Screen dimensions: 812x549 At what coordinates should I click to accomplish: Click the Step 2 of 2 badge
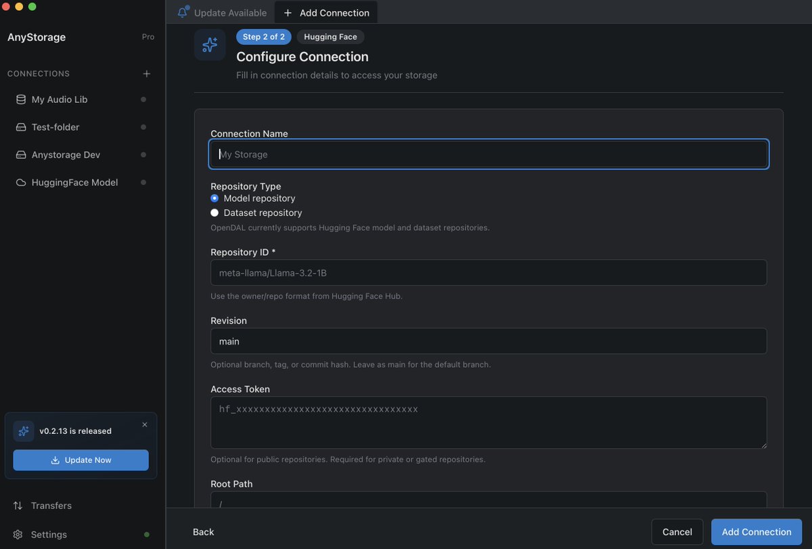pyautogui.click(x=264, y=37)
